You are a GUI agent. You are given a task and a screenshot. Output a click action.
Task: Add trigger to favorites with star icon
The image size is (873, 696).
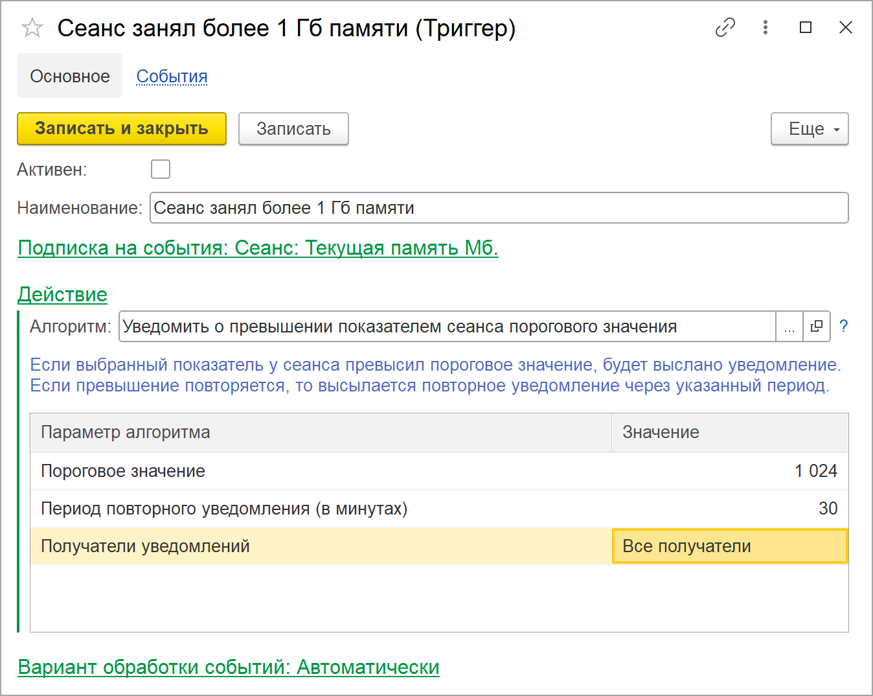[32, 28]
